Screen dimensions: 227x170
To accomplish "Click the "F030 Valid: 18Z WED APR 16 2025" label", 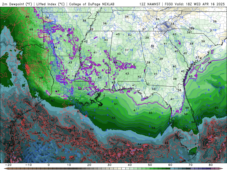I will coord(195,4).
